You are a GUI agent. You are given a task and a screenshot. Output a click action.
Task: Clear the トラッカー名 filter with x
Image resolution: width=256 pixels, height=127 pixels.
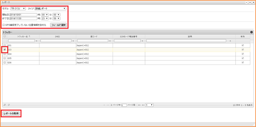(x=37, y=41)
